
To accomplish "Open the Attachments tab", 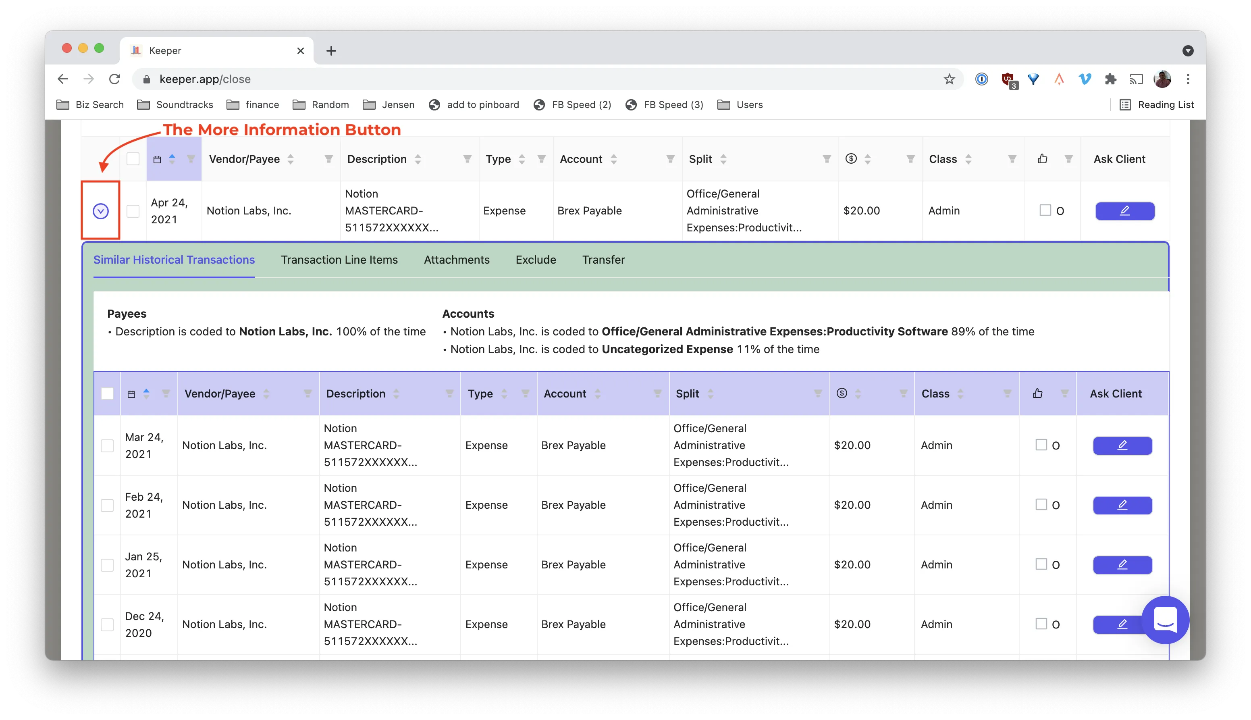I will [x=457, y=260].
